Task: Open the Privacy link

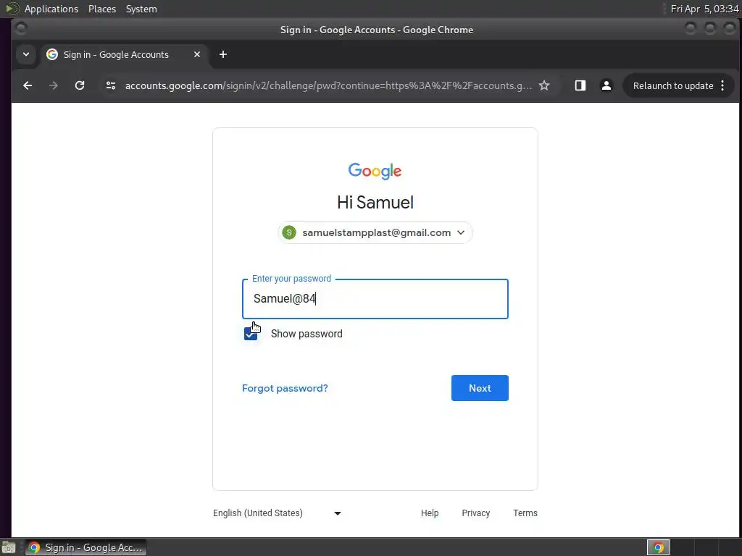Action: pos(475,513)
